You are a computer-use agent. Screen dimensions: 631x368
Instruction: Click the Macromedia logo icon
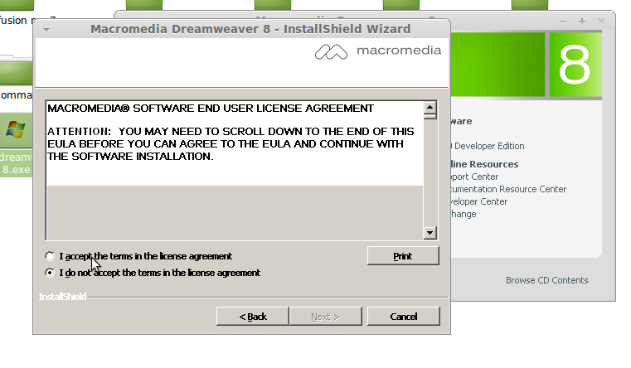pos(331,51)
